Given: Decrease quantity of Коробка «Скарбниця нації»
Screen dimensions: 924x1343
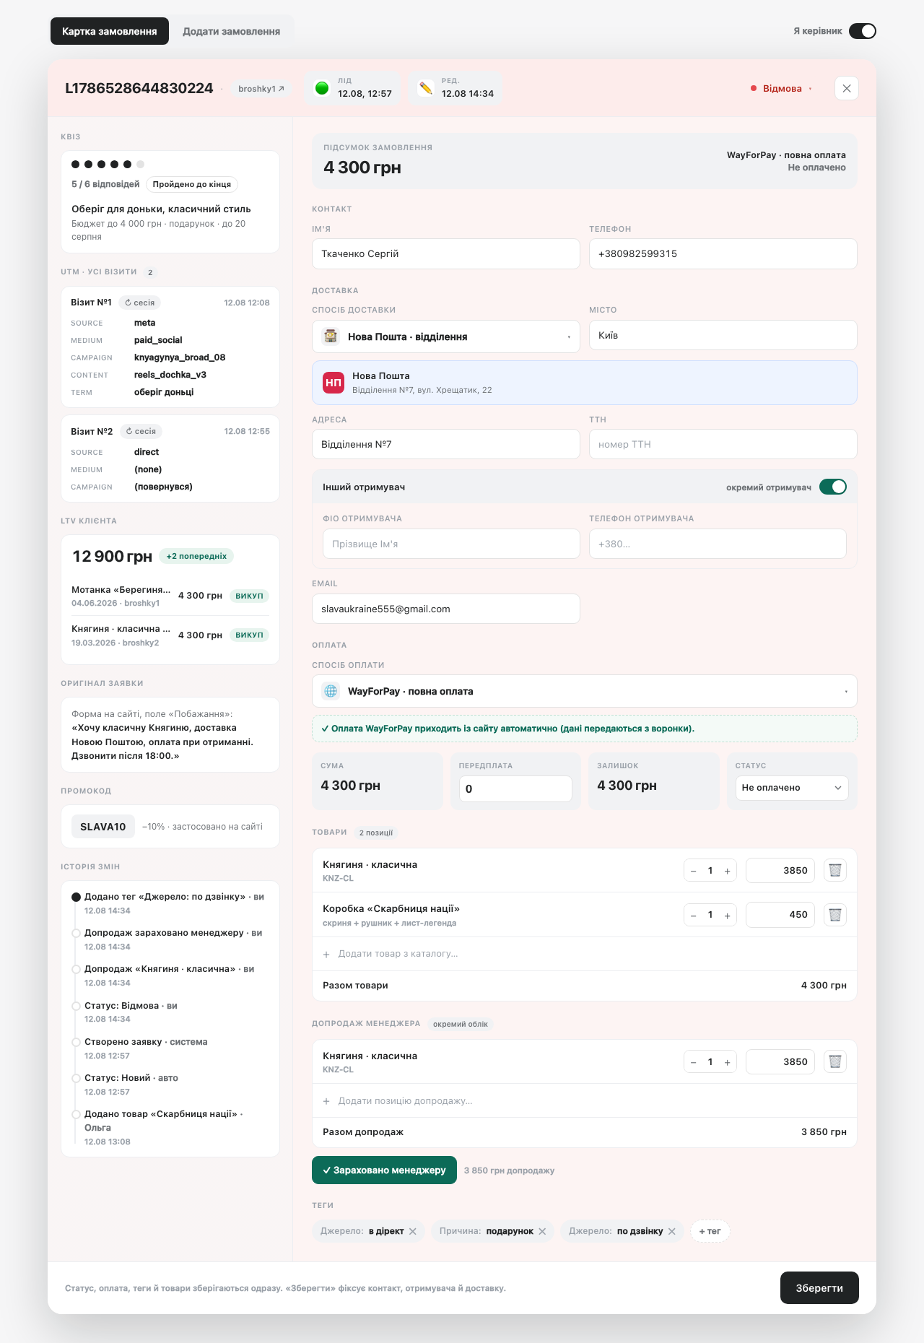Looking at the screenshot, I should click(x=694, y=915).
